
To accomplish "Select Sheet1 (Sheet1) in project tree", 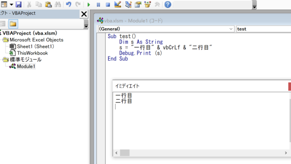I will pyautogui.click(x=35, y=46).
